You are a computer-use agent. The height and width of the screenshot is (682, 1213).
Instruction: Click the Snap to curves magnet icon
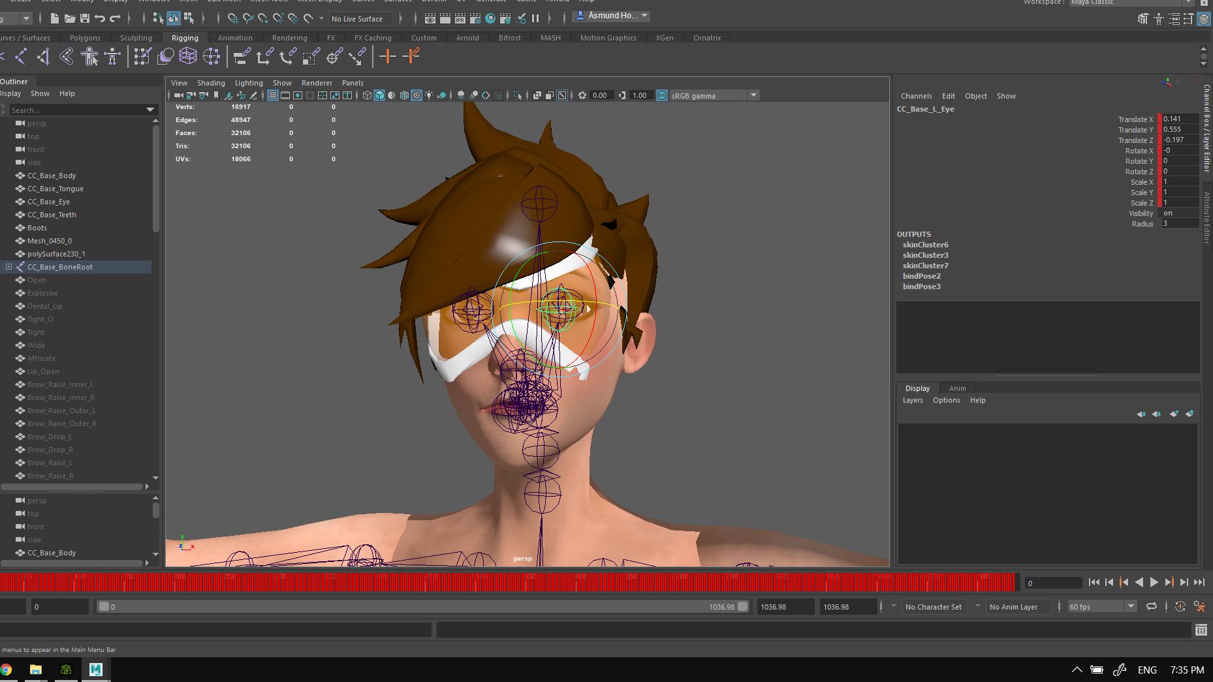pyautogui.click(x=247, y=18)
